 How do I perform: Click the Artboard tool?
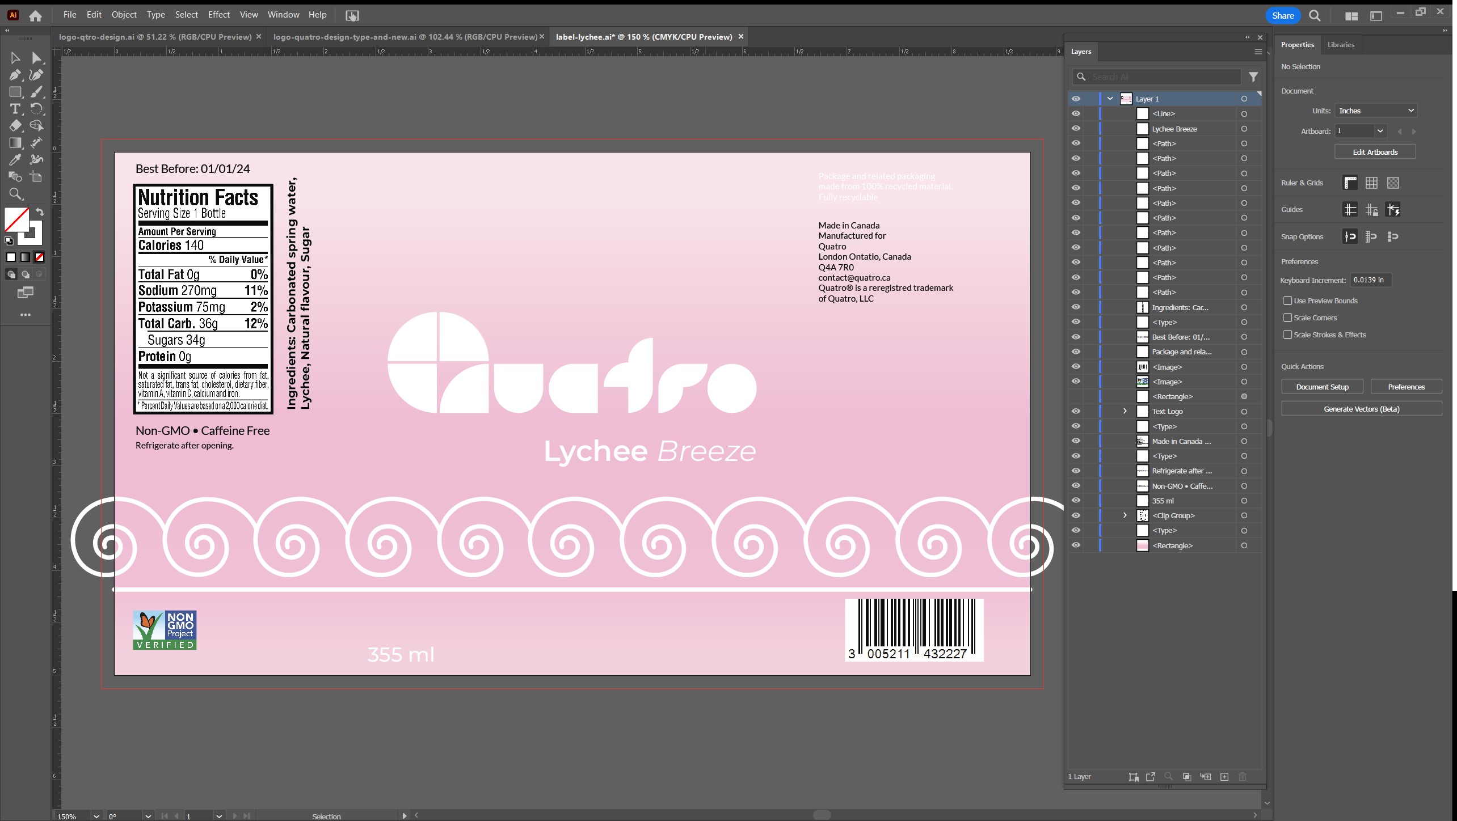pos(36,177)
